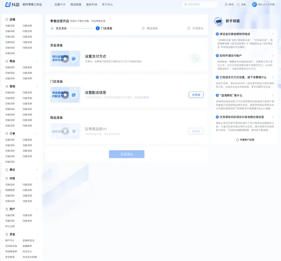Click the 营销 megaphone icon in sidebar
The height and width of the screenshot is (261, 281).
[x=7, y=86]
